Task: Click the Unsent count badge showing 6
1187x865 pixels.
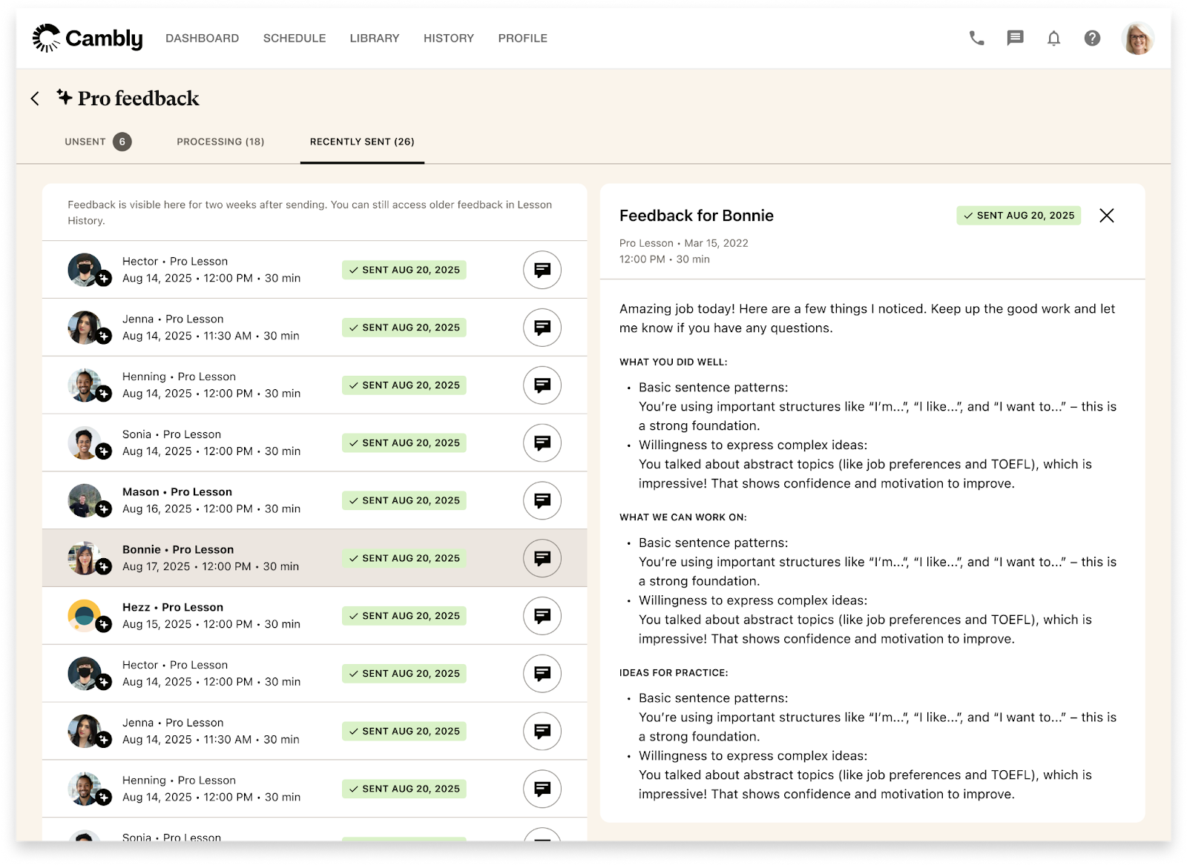Action: (x=122, y=142)
